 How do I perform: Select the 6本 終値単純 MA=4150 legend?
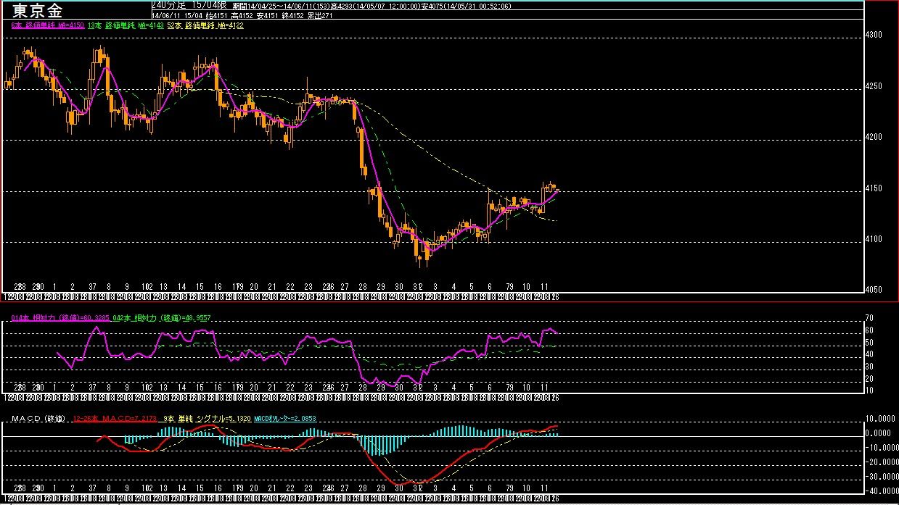click(x=49, y=25)
